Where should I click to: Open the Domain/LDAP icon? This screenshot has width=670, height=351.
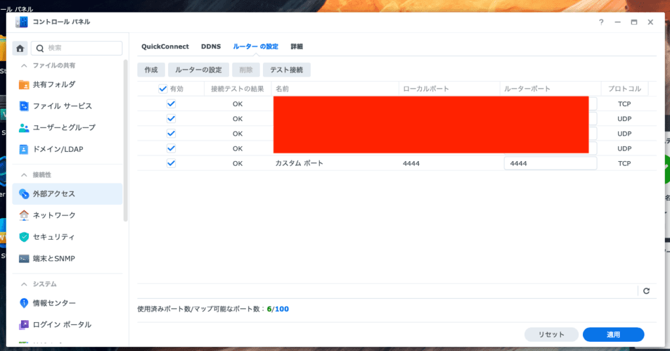point(24,149)
